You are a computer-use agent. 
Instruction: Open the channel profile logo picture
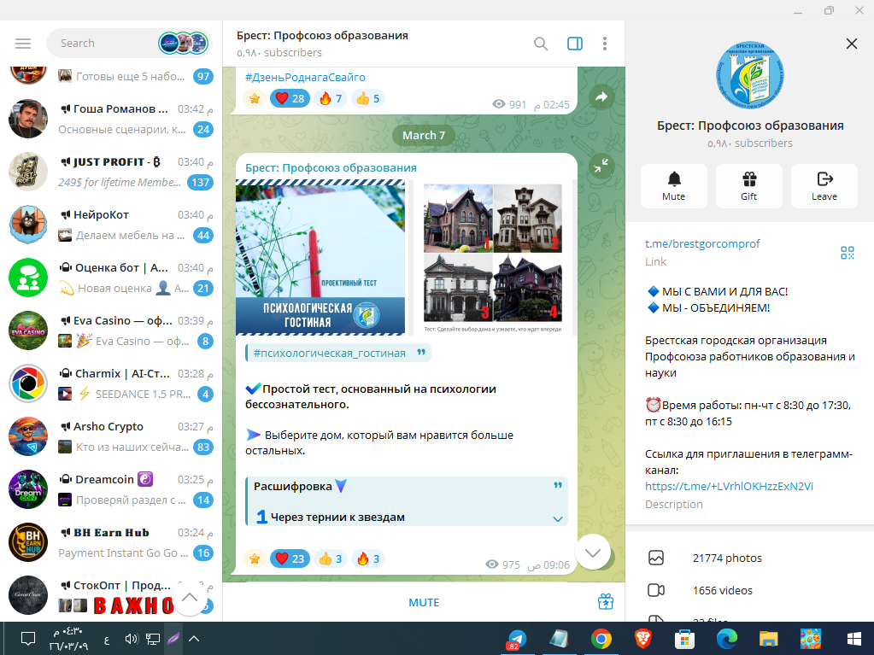pos(750,75)
